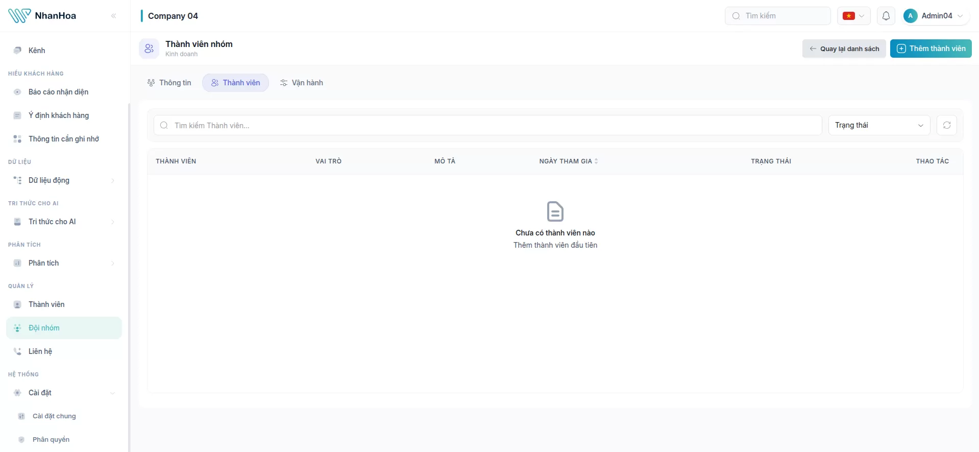Viewport: 979px width, 452px height.
Task: Click the Báo cáo nhận diện icon
Action: (x=17, y=92)
